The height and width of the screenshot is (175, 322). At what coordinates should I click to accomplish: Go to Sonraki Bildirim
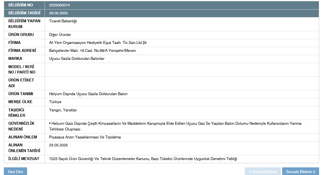point(300,171)
